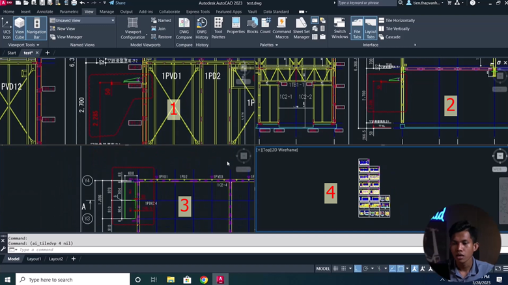The width and height of the screenshot is (508, 285).
Task: Open Properties palette
Action: (236, 26)
